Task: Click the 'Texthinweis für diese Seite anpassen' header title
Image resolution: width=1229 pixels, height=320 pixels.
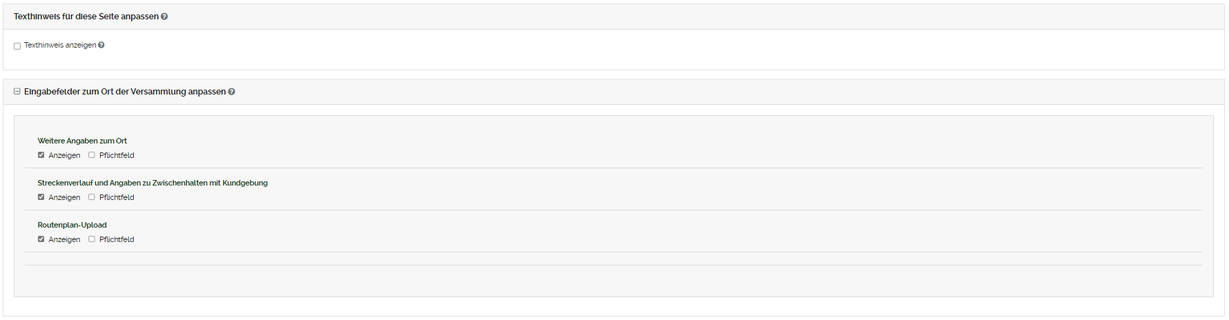Action: tap(86, 17)
